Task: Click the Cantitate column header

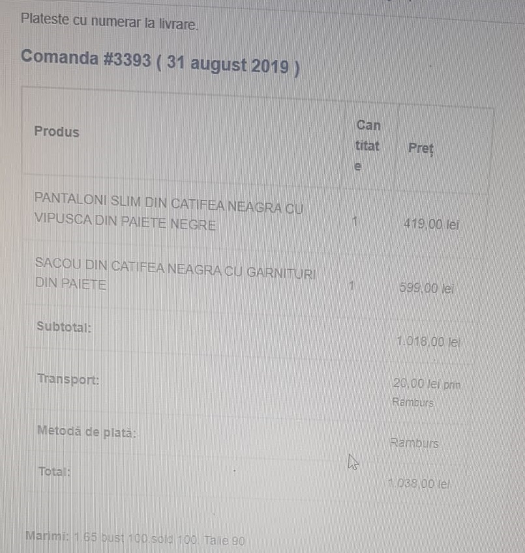Action: pyautogui.click(x=368, y=145)
